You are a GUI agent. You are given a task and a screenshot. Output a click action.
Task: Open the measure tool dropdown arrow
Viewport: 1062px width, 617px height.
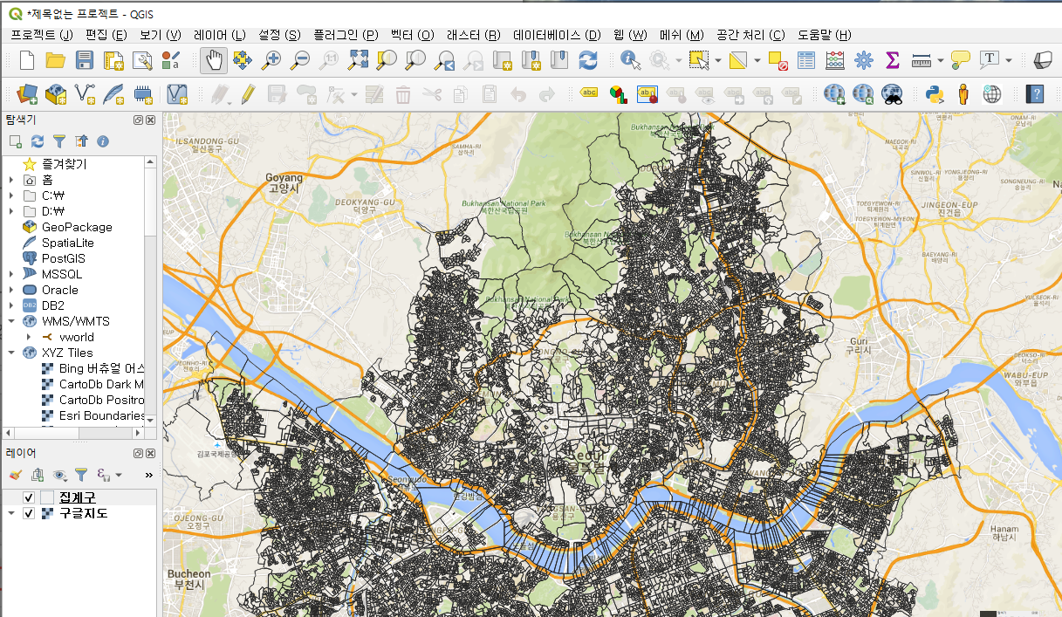(x=941, y=61)
